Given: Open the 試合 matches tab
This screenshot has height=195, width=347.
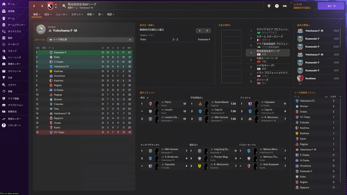Looking at the screenshot, I should [48, 14].
